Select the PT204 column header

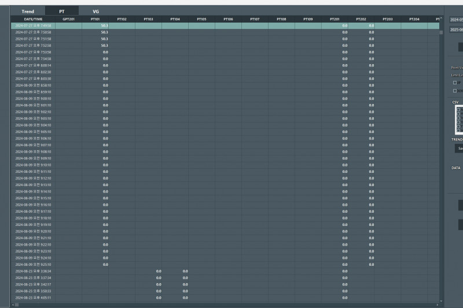[414, 19]
